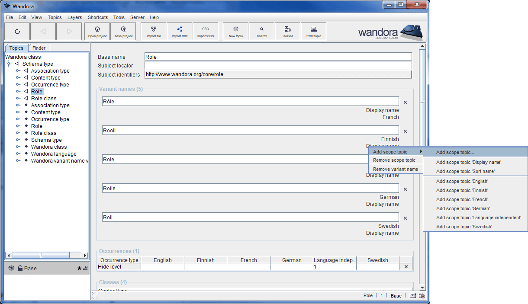
Task: Delete the Rooli variant using its X button
Action: (x=405, y=131)
